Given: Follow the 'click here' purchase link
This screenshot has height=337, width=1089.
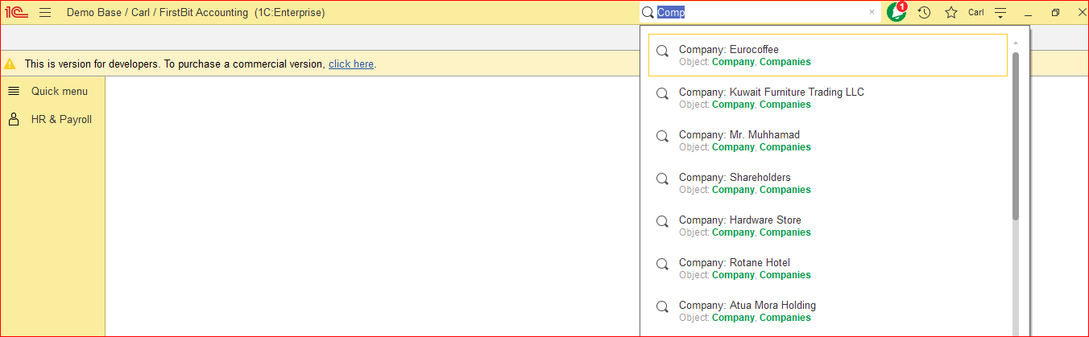Looking at the screenshot, I should [351, 64].
